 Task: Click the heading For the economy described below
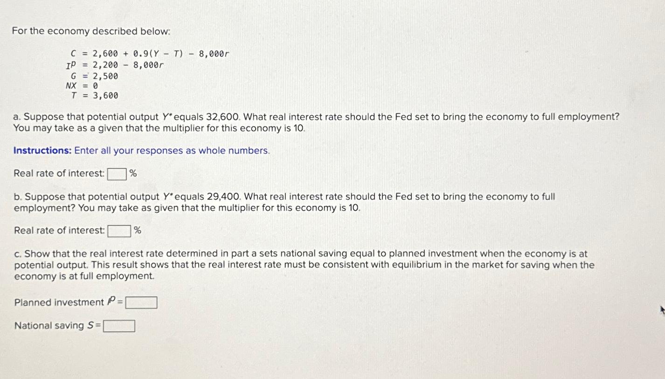[92, 31]
